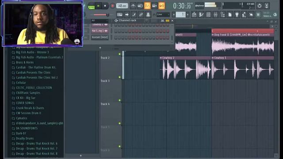Open the pattern 1 selector
This screenshot has height=159, width=283.
click(181, 15)
